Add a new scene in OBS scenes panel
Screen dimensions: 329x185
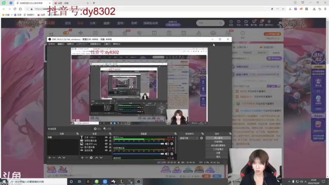coord(49,157)
